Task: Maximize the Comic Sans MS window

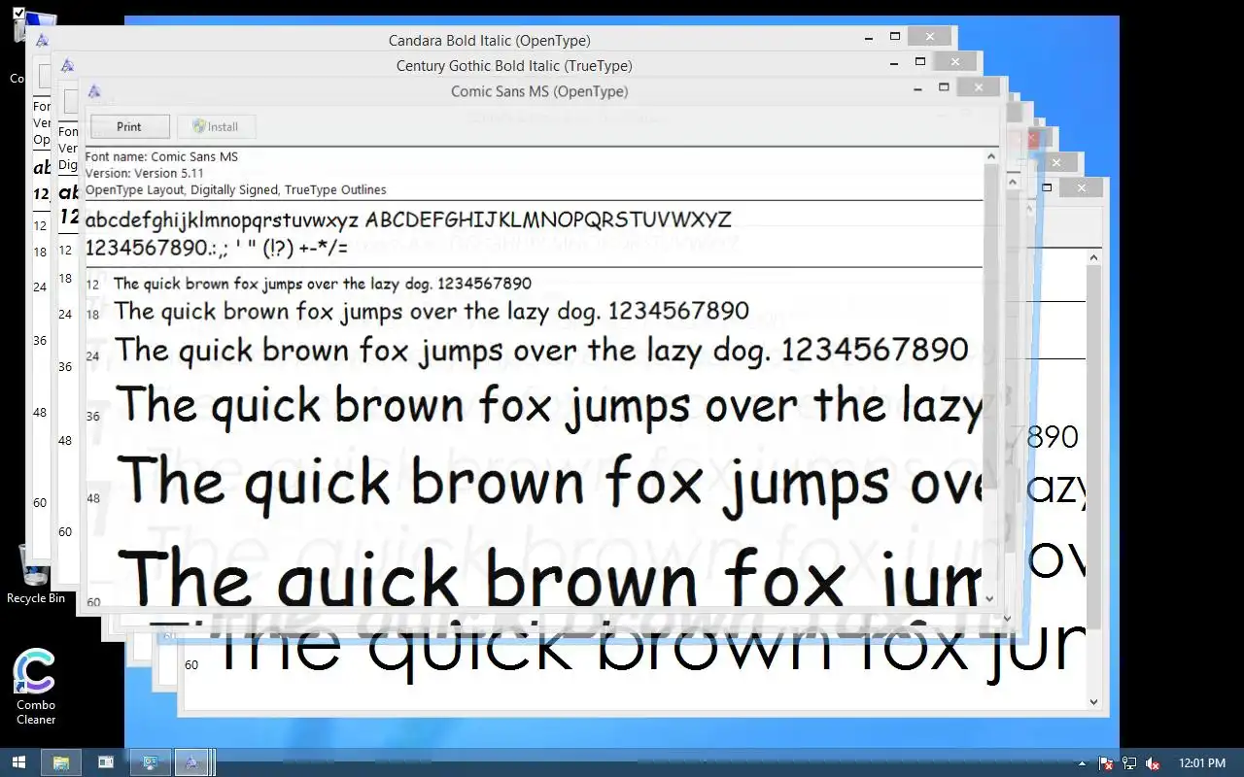Action: point(943,87)
